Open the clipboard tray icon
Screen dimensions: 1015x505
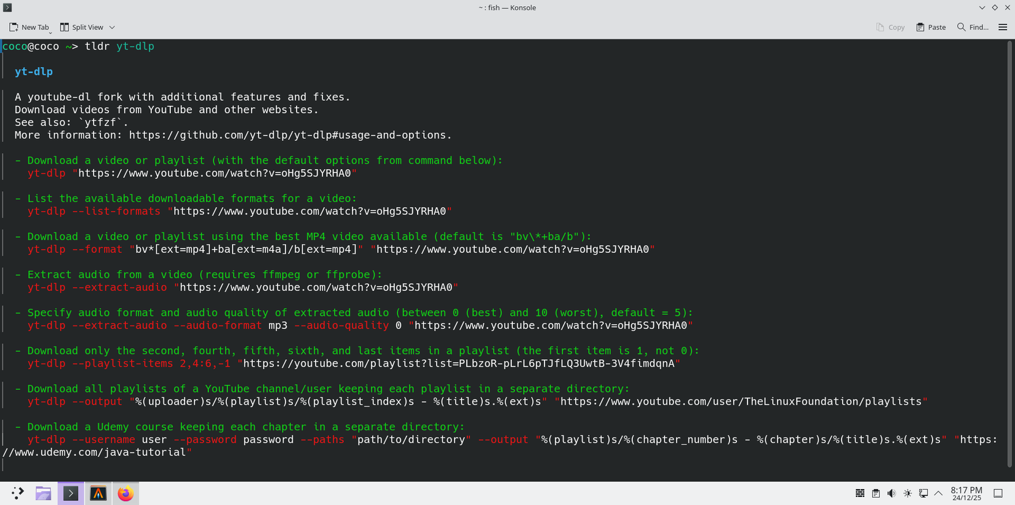[875, 493]
